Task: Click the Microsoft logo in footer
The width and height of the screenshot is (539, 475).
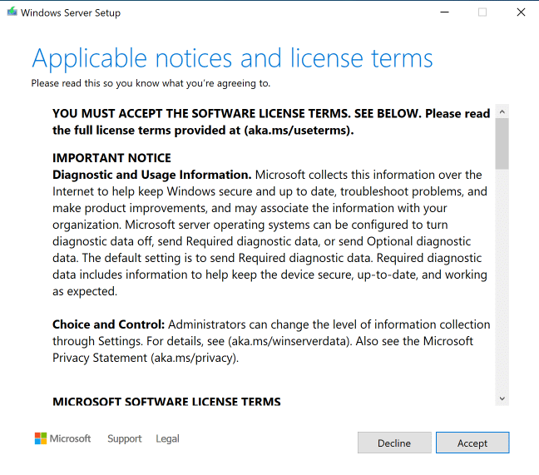Action: click(x=62, y=438)
